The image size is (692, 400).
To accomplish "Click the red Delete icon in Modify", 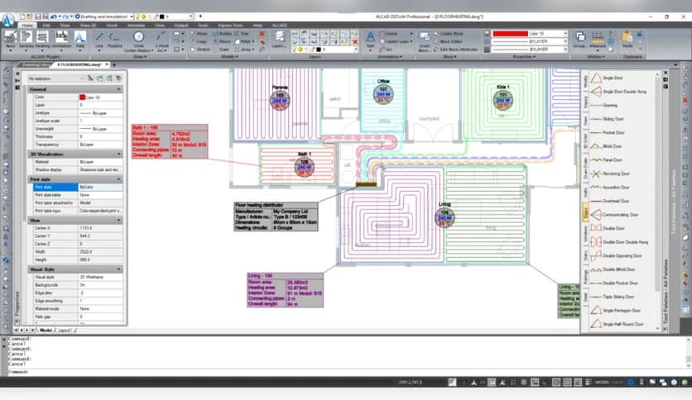I will 262,34.
